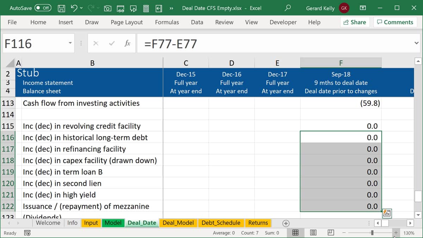This screenshot has height=238, width=423.
Task: Open the search magnifier in the title bar
Action: 288,8
